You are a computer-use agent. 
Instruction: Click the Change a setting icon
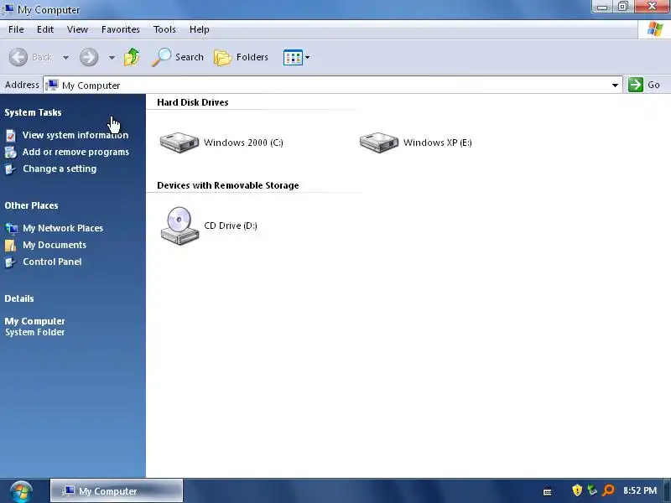[x=11, y=169]
